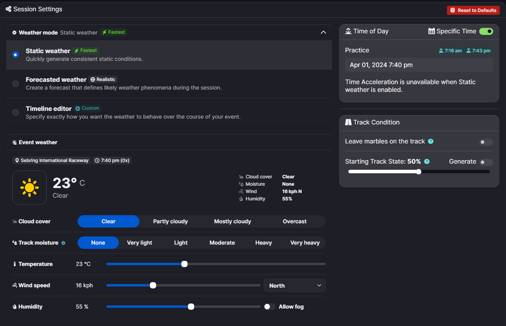This screenshot has height=326, width=506.
Task: Set track moisture to Very light
Action: click(x=139, y=243)
